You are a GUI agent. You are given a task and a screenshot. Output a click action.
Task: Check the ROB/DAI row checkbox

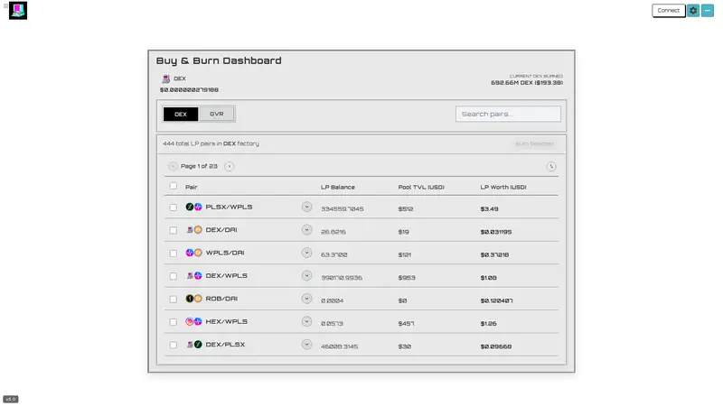tap(174, 300)
